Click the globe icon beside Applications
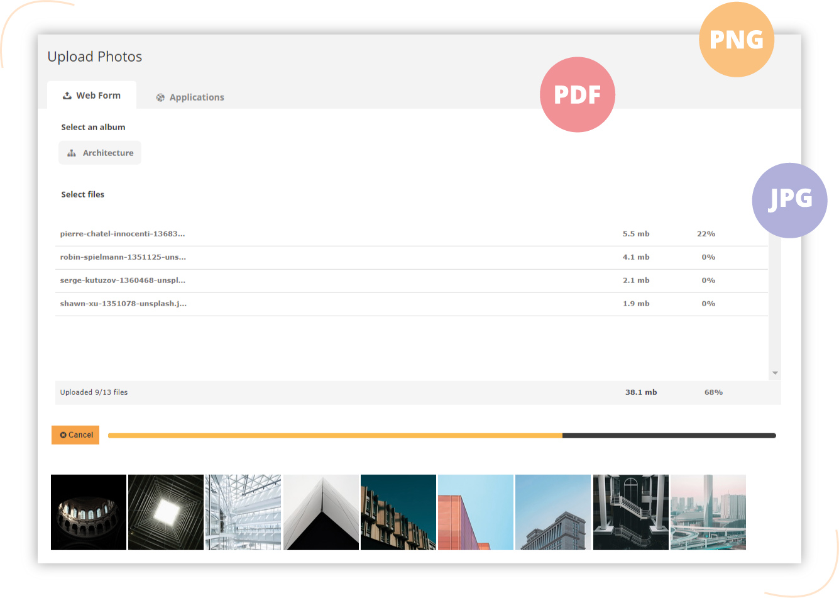Image resolution: width=839 pixels, height=598 pixels. pos(160,97)
